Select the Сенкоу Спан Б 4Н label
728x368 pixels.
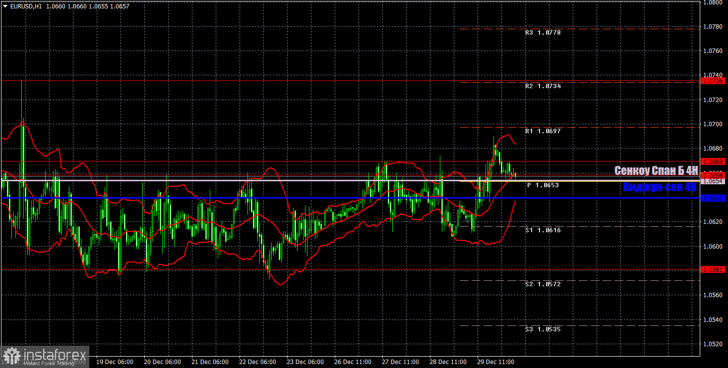pos(656,171)
